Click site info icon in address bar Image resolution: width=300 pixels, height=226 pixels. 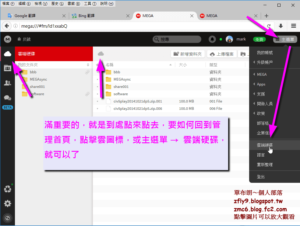click(16, 26)
